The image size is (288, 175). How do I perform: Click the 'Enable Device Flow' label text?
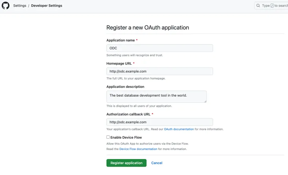click(126, 138)
